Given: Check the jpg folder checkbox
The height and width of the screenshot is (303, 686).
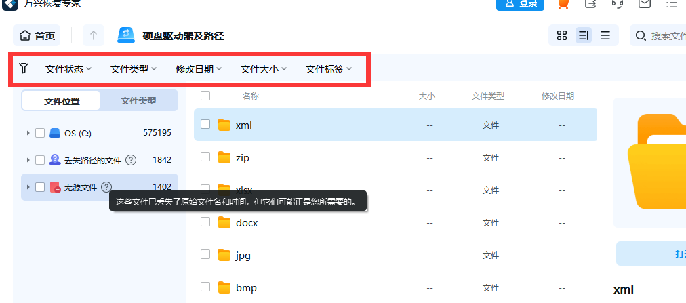Looking at the screenshot, I should point(205,254).
